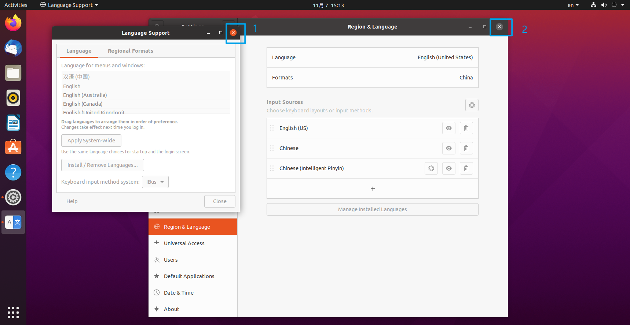Delete the English (US) input source

[x=466, y=128]
